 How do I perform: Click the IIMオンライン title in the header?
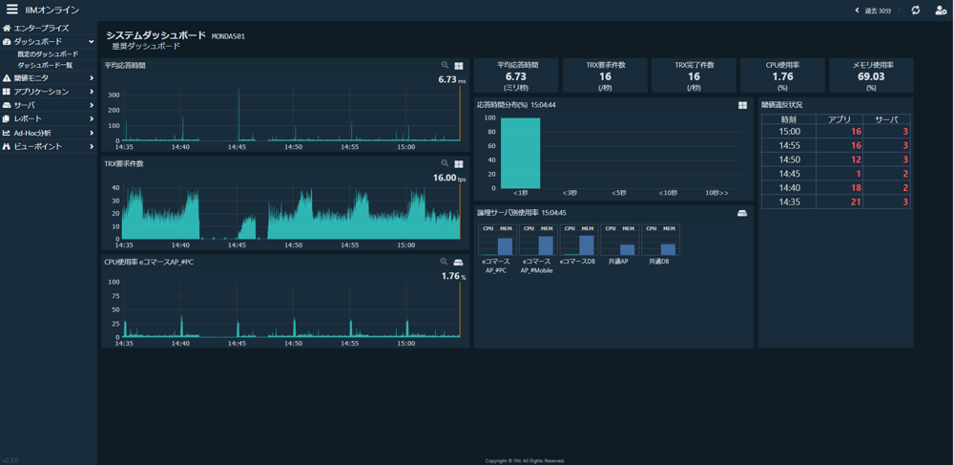[52, 10]
